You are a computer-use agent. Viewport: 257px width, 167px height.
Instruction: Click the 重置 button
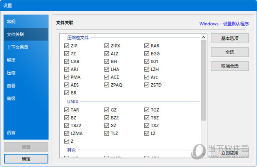pyautogui.click(x=26, y=147)
